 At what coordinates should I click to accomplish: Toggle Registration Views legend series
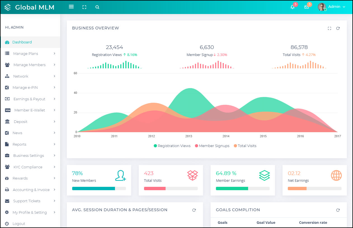click(x=172, y=146)
